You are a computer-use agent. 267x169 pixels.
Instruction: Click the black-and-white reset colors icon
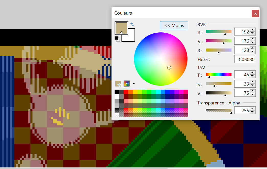click(117, 39)
